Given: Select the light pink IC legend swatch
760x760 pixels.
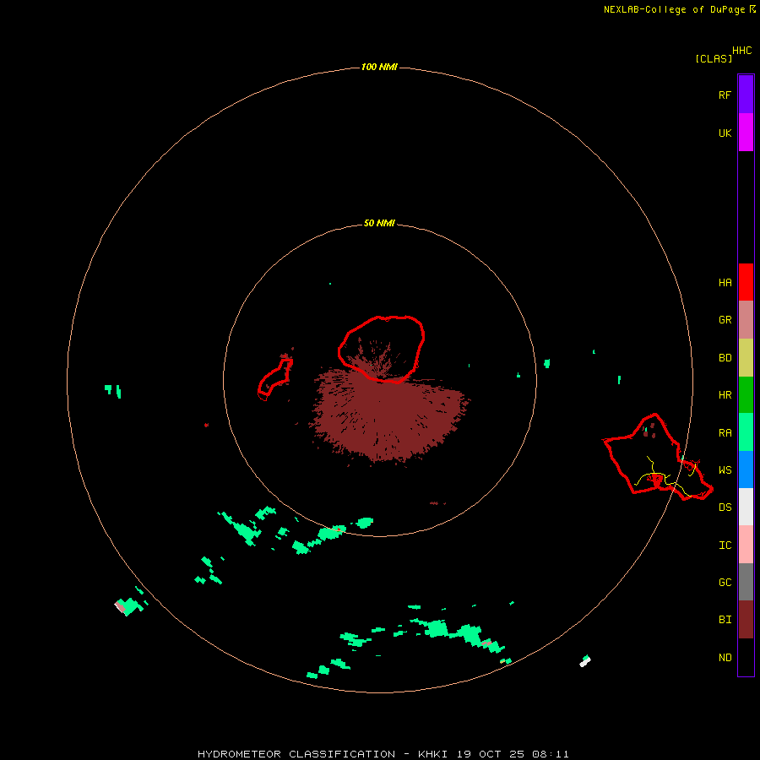Looking at the screenshot, I should [746, 545].
